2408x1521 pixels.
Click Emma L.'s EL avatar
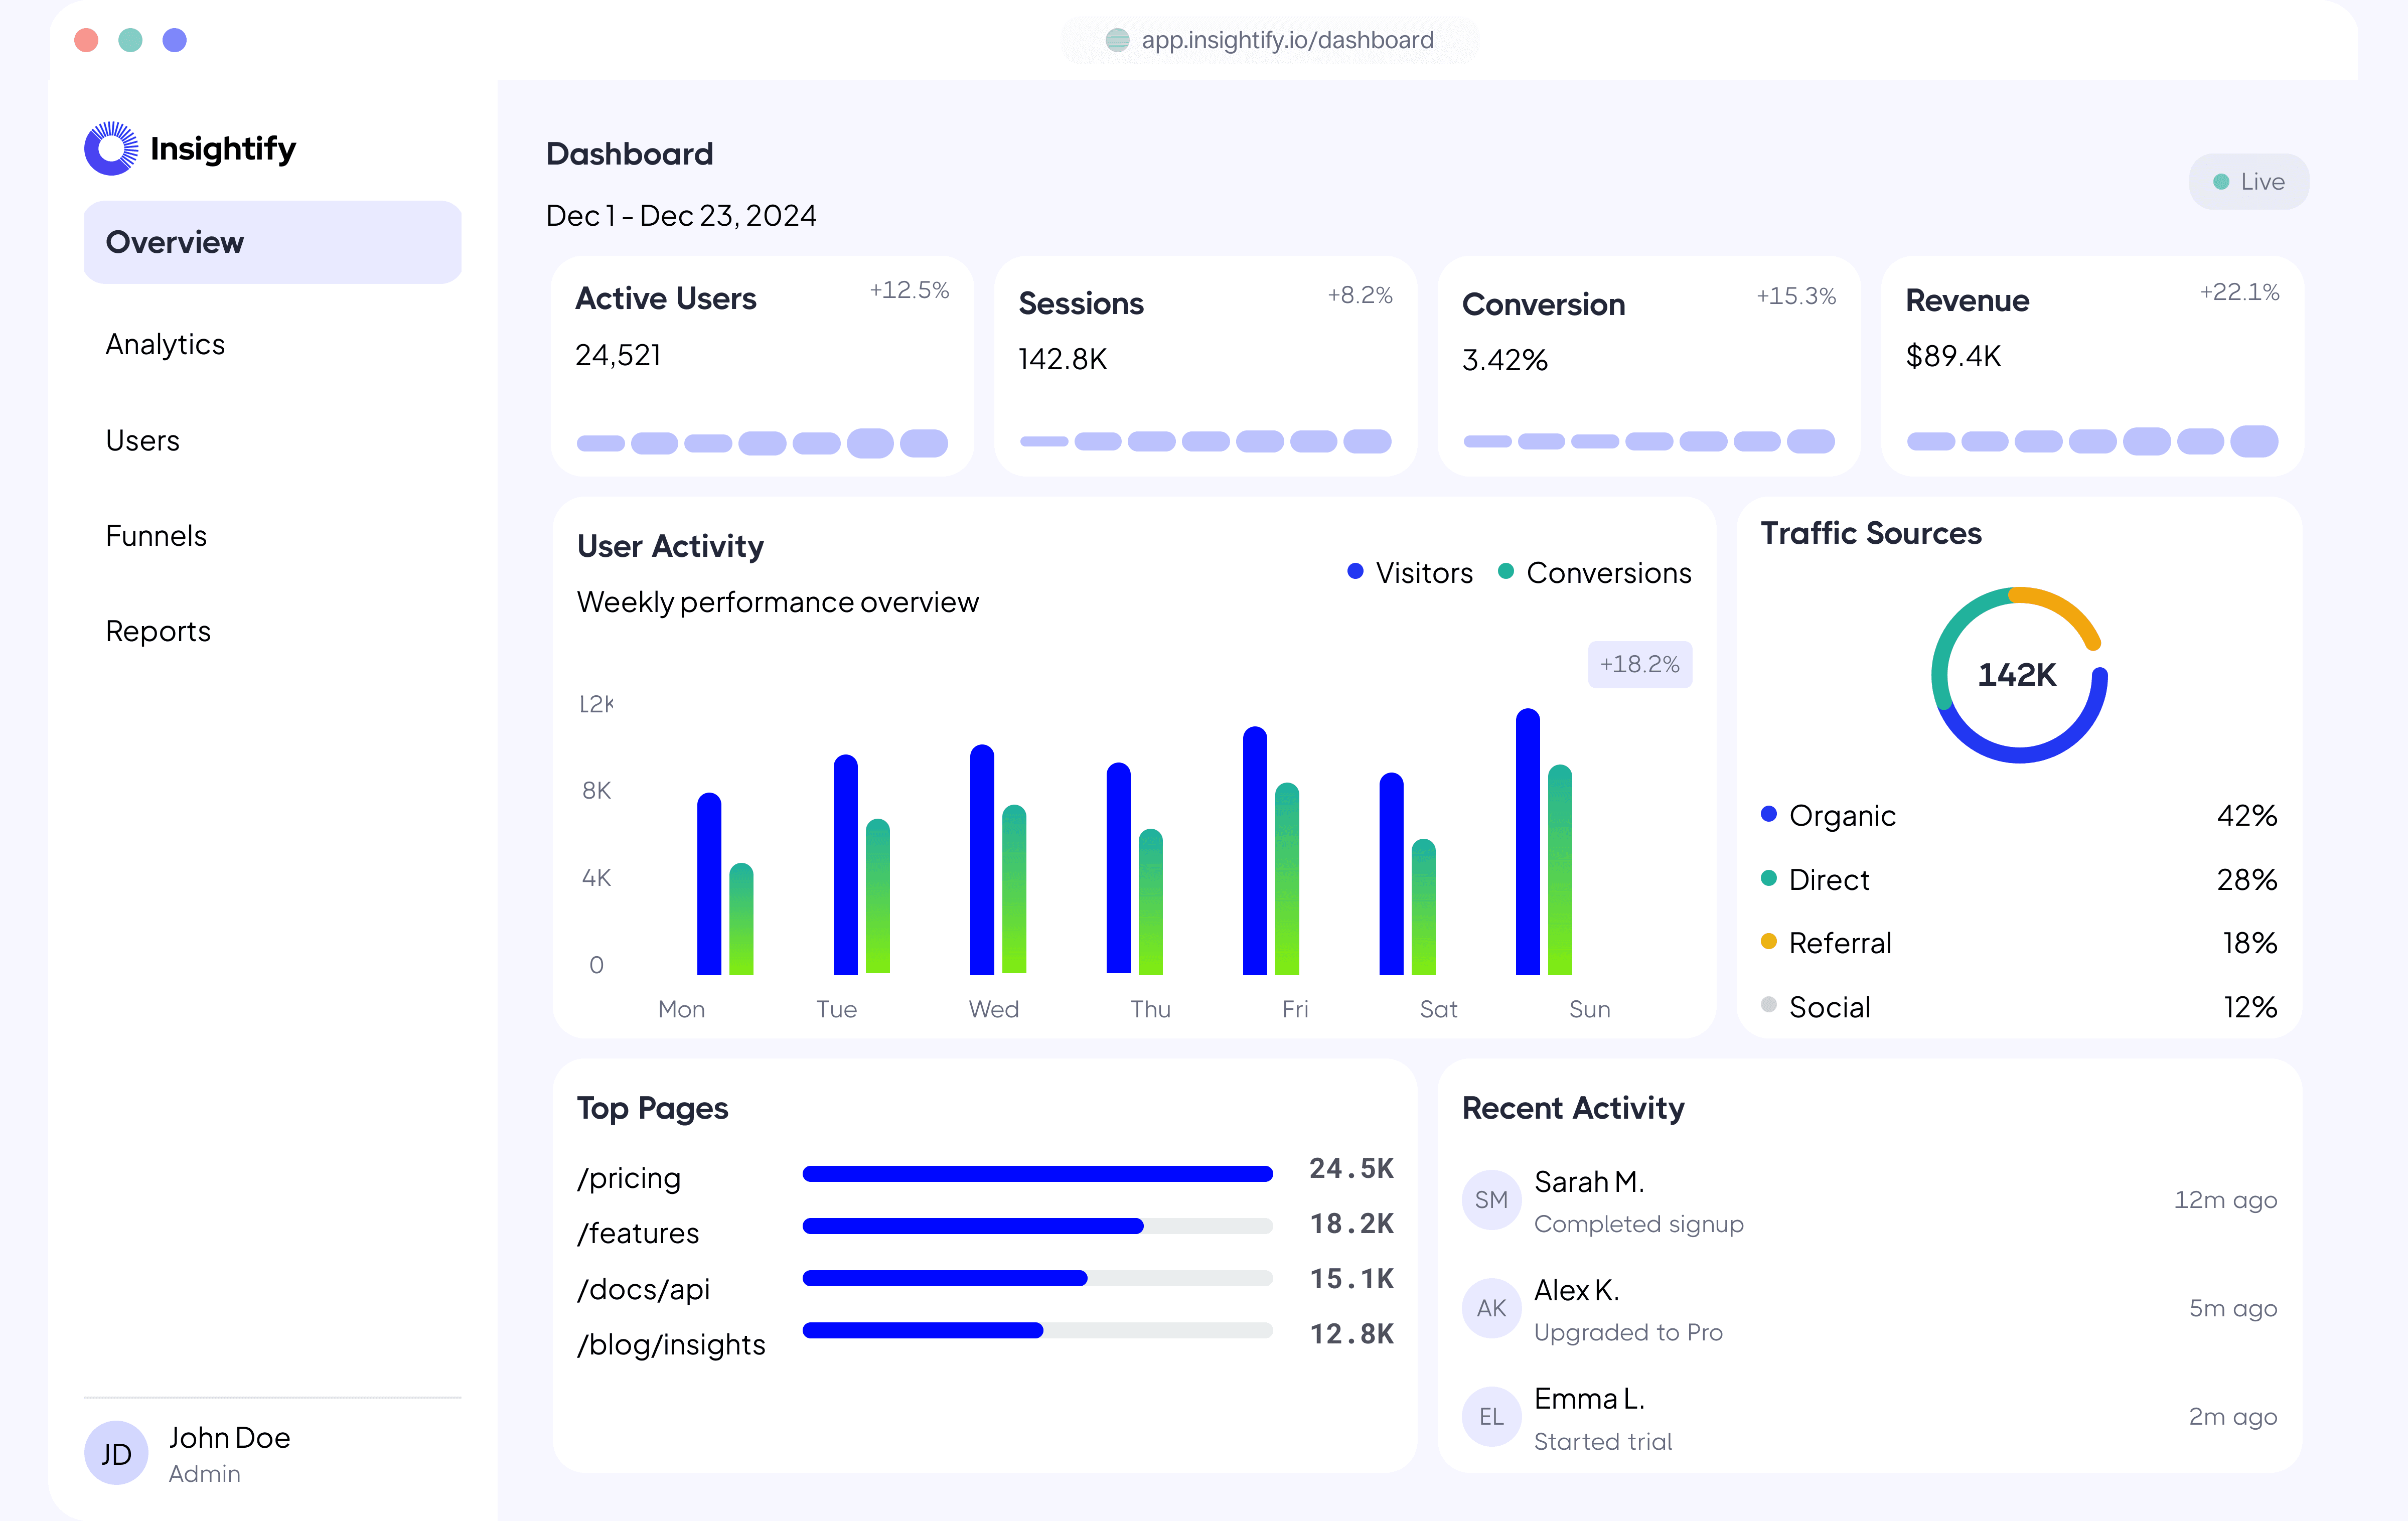coord(1491,1416)
